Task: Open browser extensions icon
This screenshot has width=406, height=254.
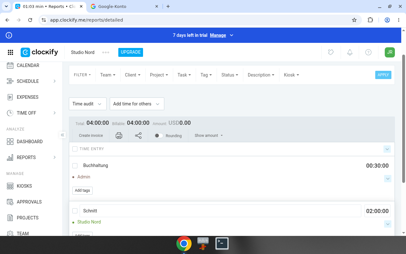Action: click(x=370, y=20)
